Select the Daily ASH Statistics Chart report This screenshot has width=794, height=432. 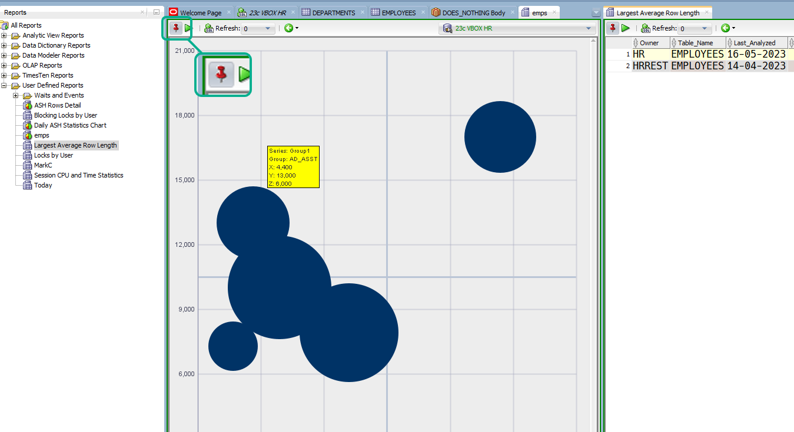click(x=70, y=125)
